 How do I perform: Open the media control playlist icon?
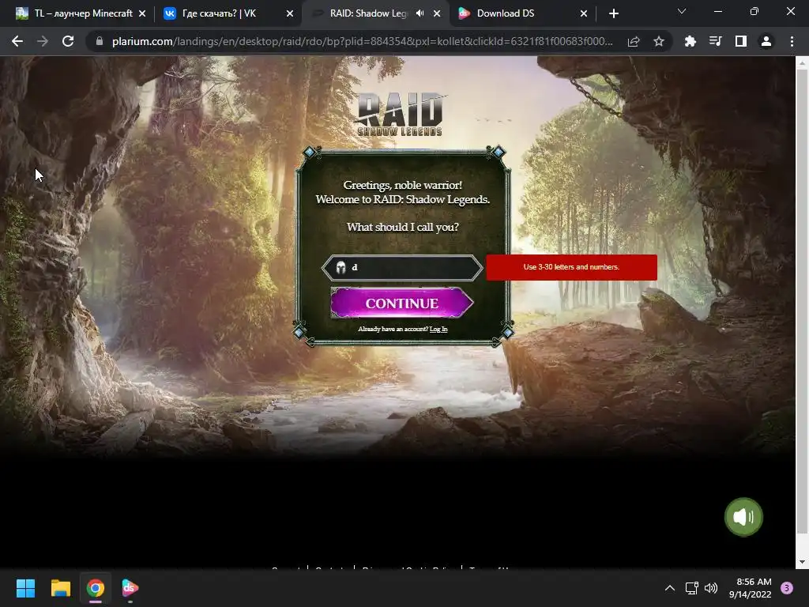715,41
